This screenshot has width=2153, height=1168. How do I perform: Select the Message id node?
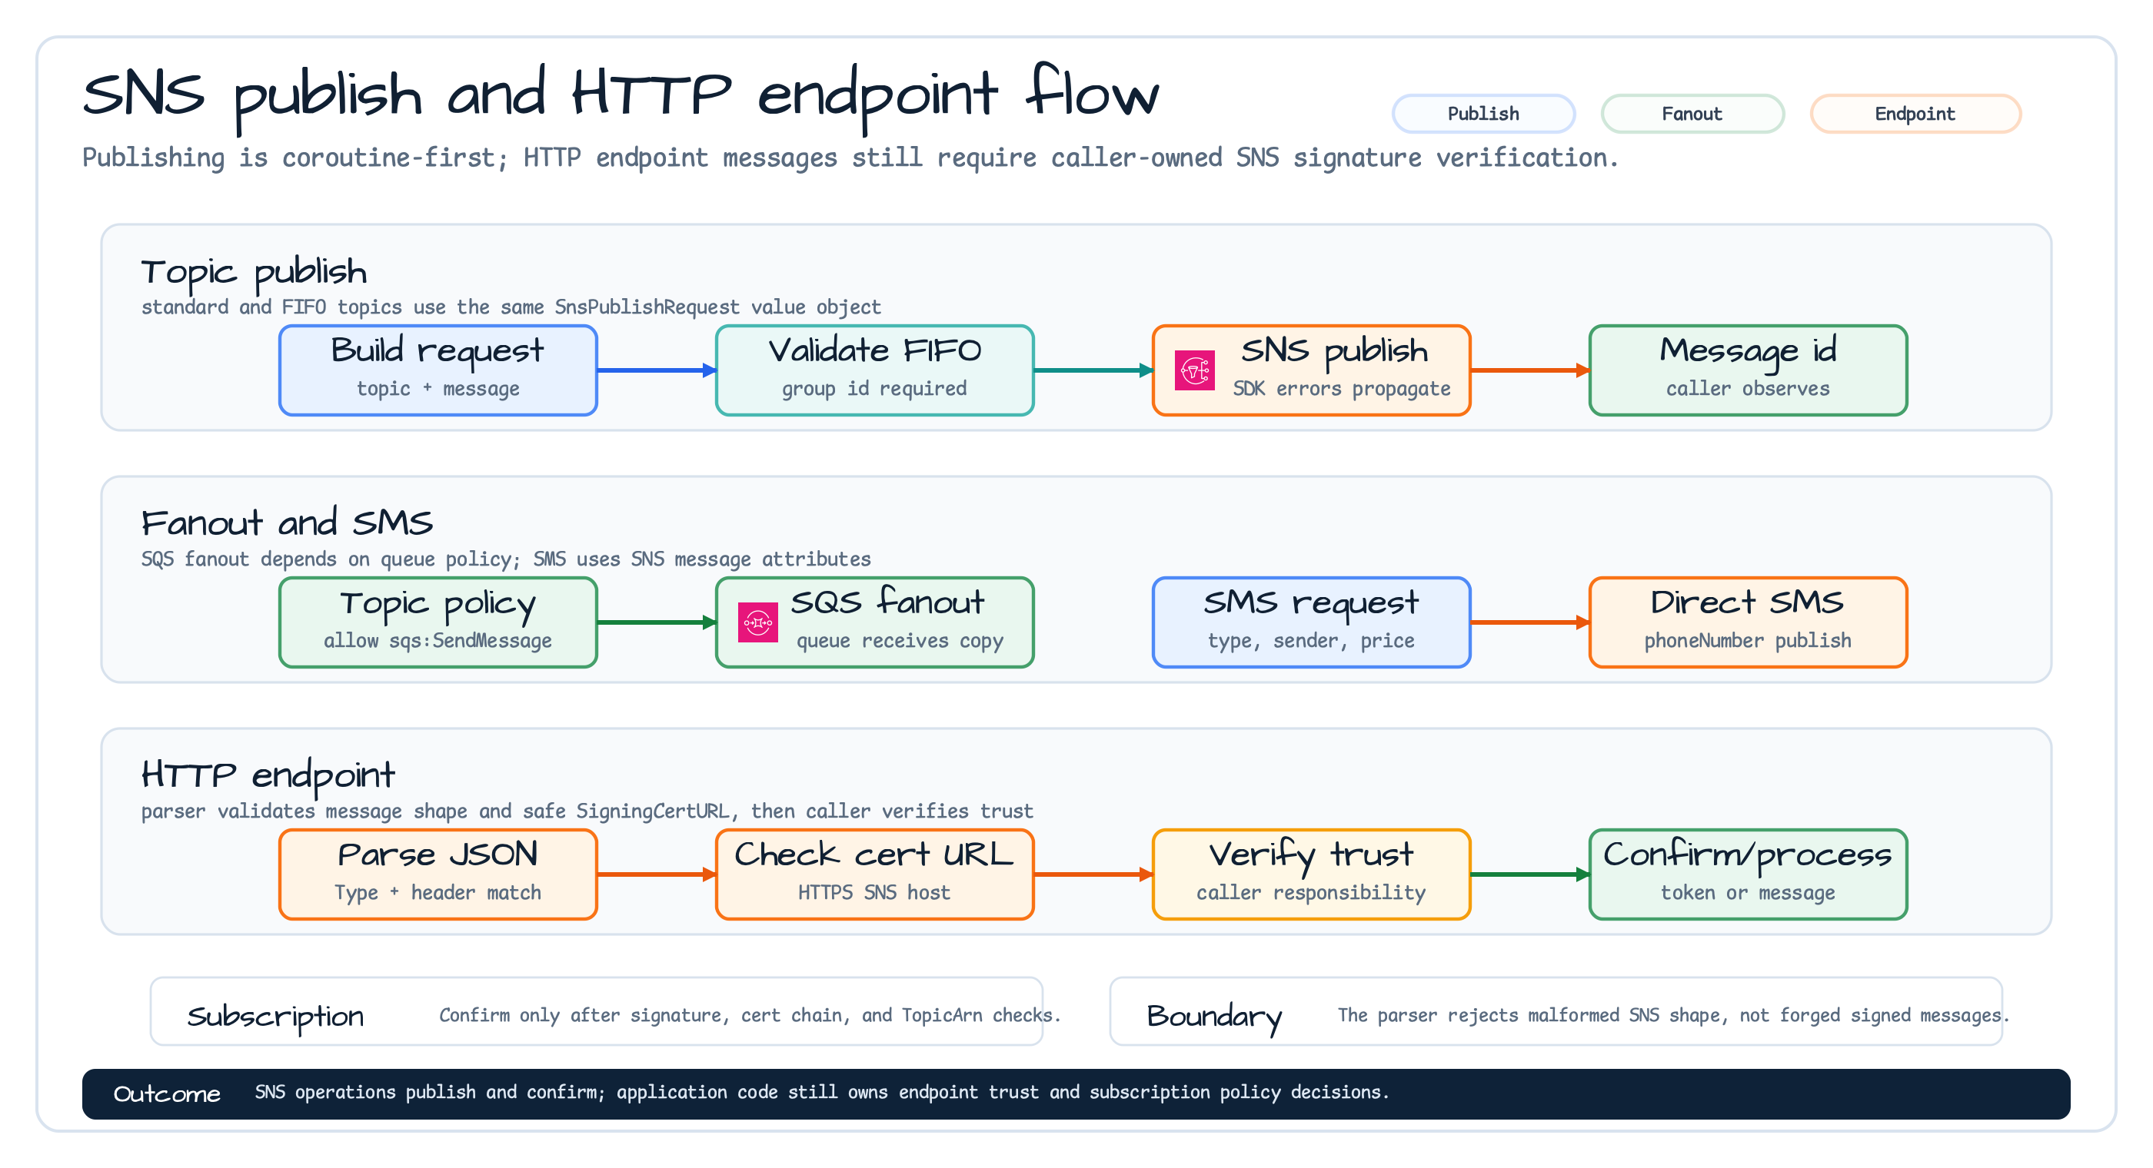pos(1748,370)
